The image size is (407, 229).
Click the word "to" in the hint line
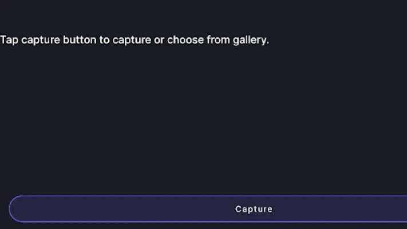[104, 40]
